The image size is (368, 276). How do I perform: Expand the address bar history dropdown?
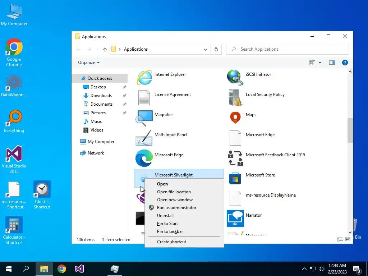[x=205, y=49]
